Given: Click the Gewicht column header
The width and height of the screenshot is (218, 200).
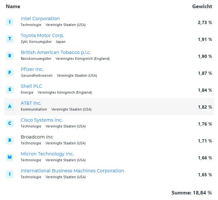Looking at the screenshot, I should tap(202, 7).
